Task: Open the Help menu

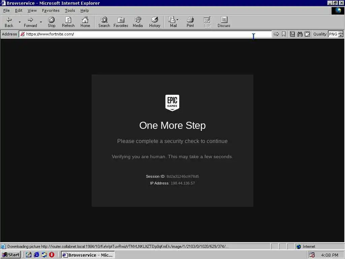Action: pos(85,10)
